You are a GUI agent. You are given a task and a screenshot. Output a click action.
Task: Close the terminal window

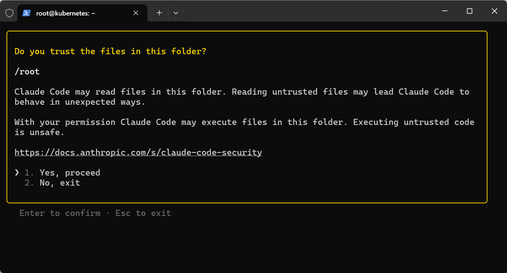(494, 11)
